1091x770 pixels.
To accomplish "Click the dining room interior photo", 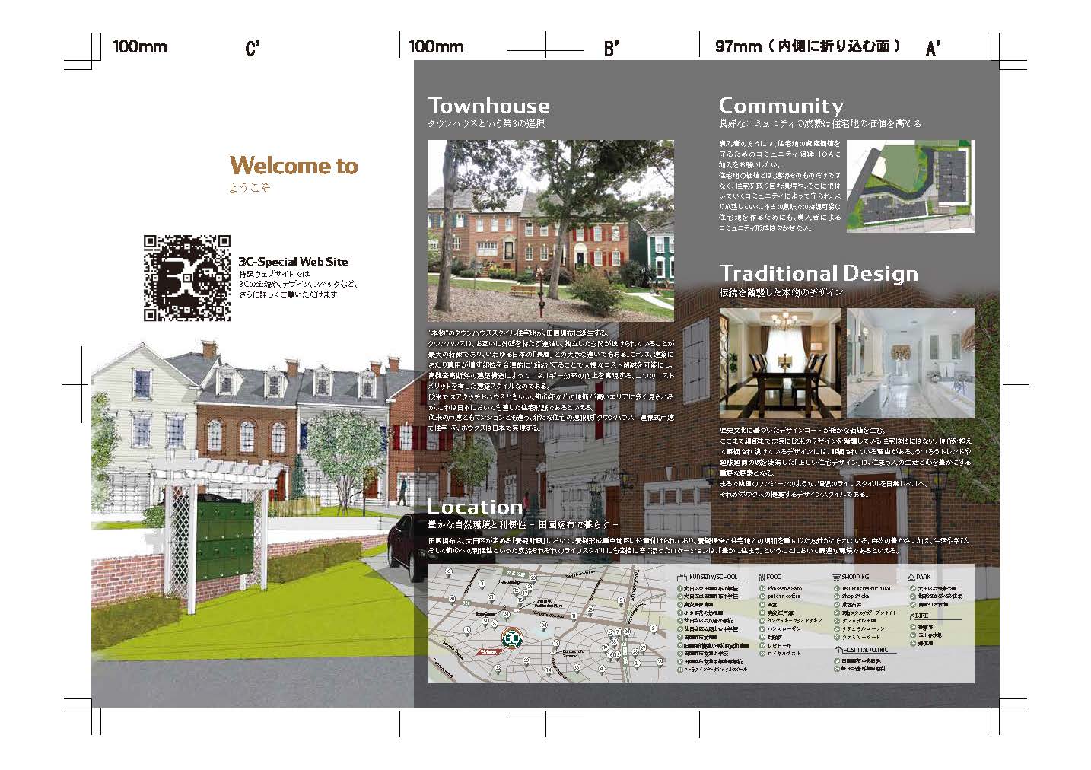I will tap(781, 364).
